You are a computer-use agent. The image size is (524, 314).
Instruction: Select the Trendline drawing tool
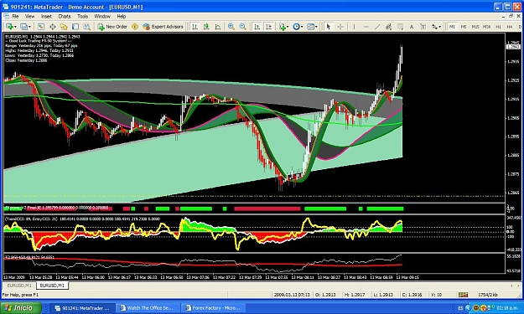click(x=377, y=27)
